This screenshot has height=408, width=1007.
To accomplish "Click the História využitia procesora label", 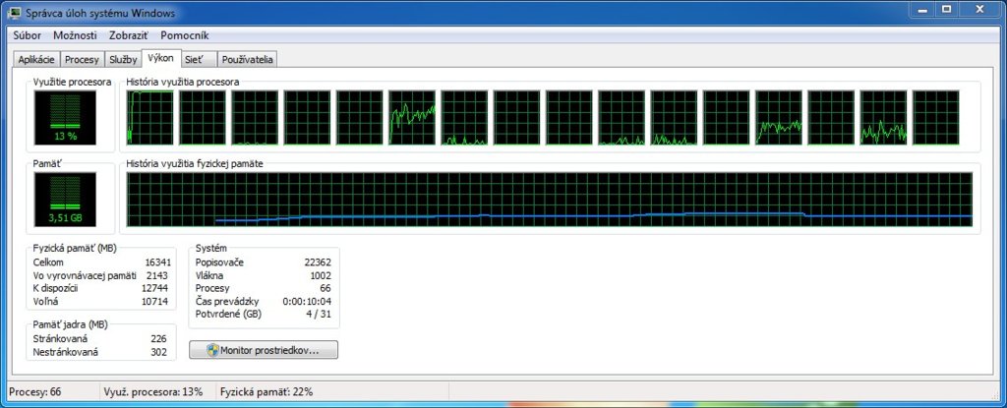I will click(183, 83).
